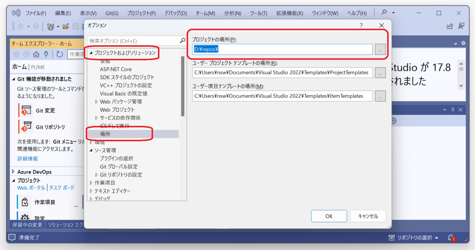Click the feedback person icon in title bar
This screenshot has height=250, width=475.
pyautogui.click(x=462, y=26)
